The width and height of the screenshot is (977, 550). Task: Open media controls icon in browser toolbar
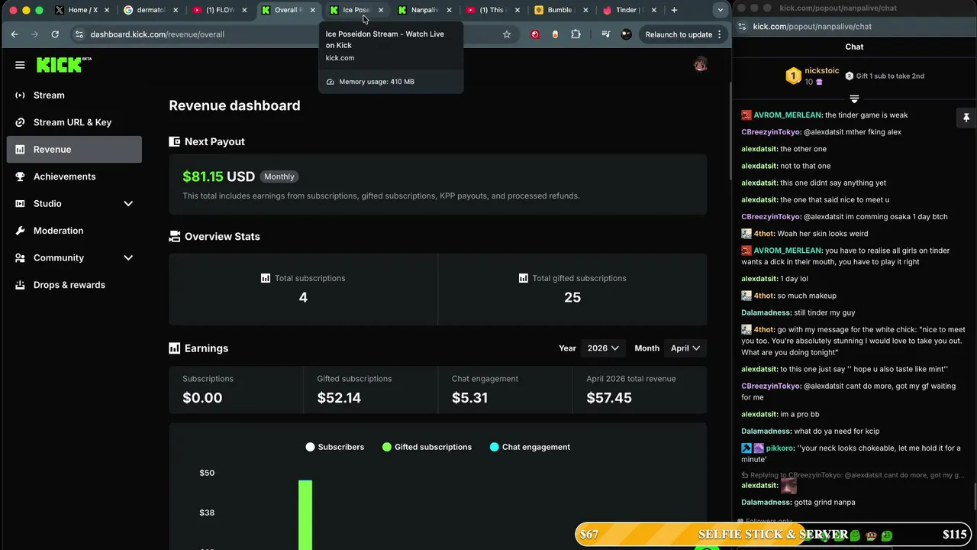pos(606,34)
